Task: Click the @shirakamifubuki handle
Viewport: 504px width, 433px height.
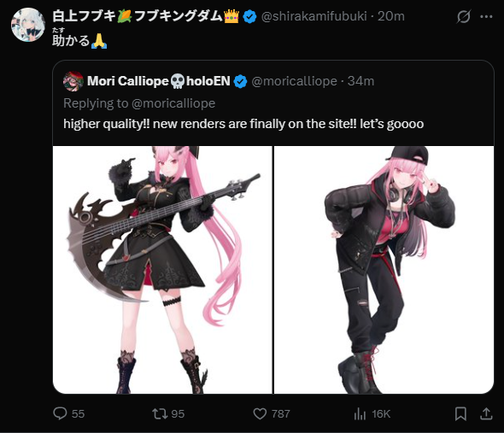Action: pos(314,16)
